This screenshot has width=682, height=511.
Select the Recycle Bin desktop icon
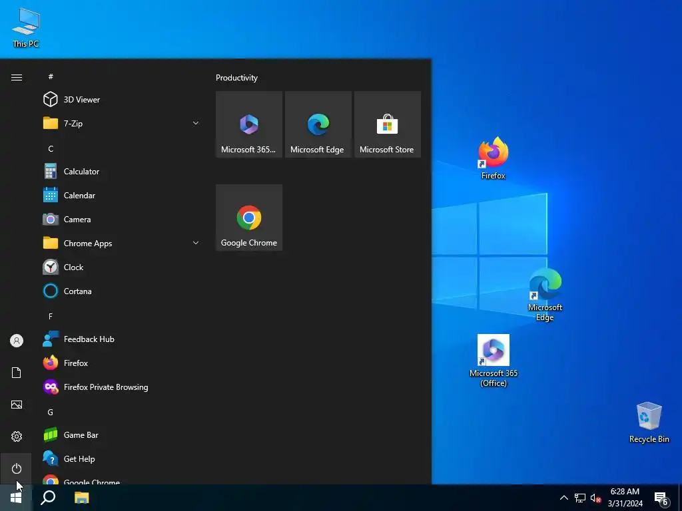[x=649, y=423]
